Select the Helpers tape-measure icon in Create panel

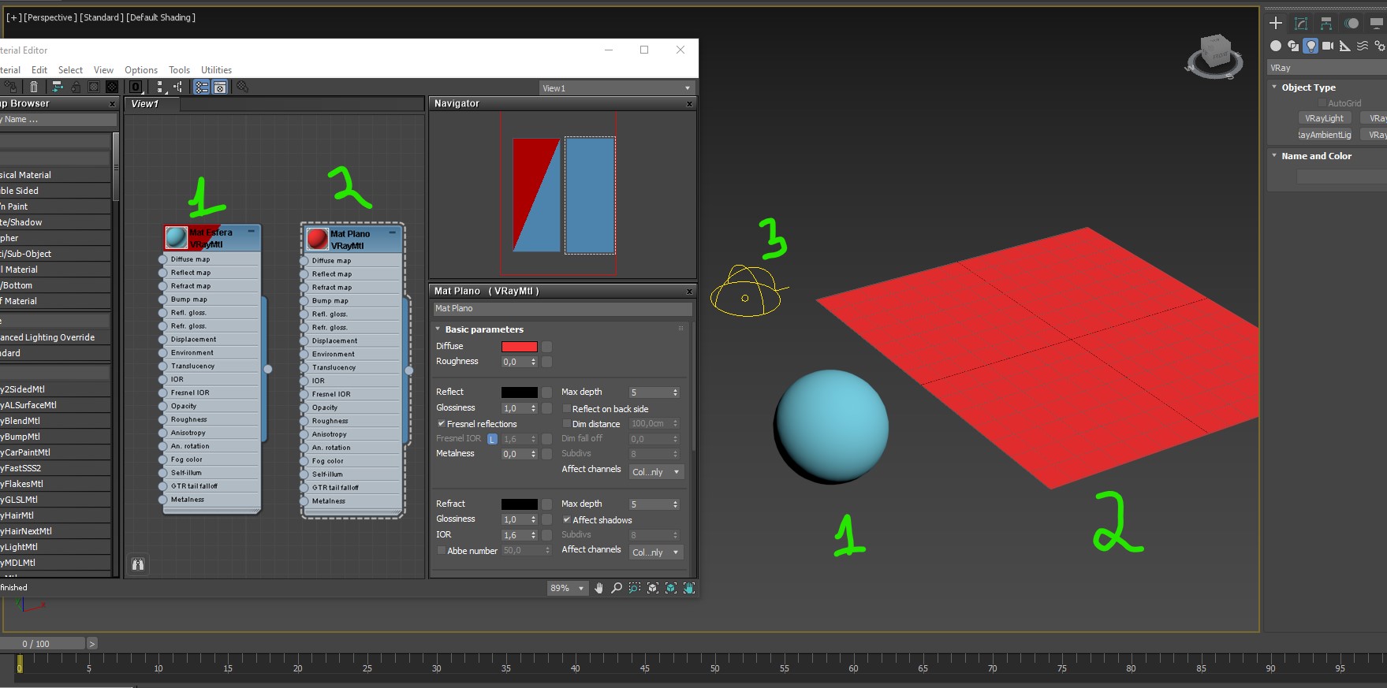pyautogui.click(x=1345, y=46)
